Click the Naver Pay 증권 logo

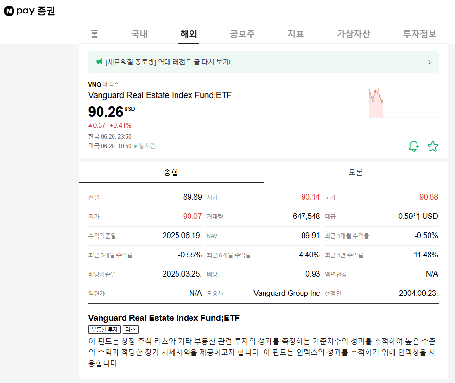click(28, 10)
